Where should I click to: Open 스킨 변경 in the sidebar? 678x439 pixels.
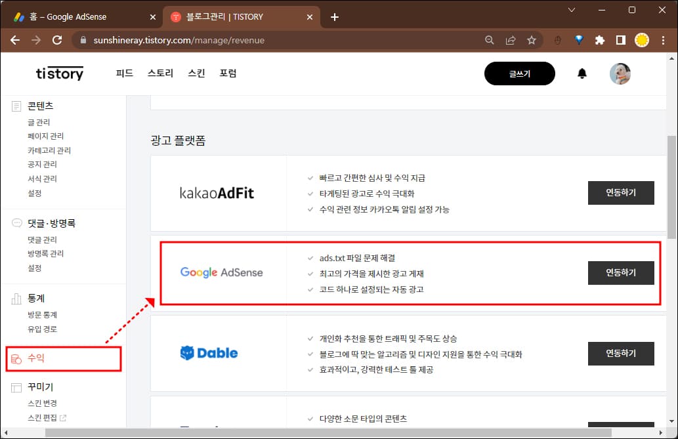pos(42,403)
